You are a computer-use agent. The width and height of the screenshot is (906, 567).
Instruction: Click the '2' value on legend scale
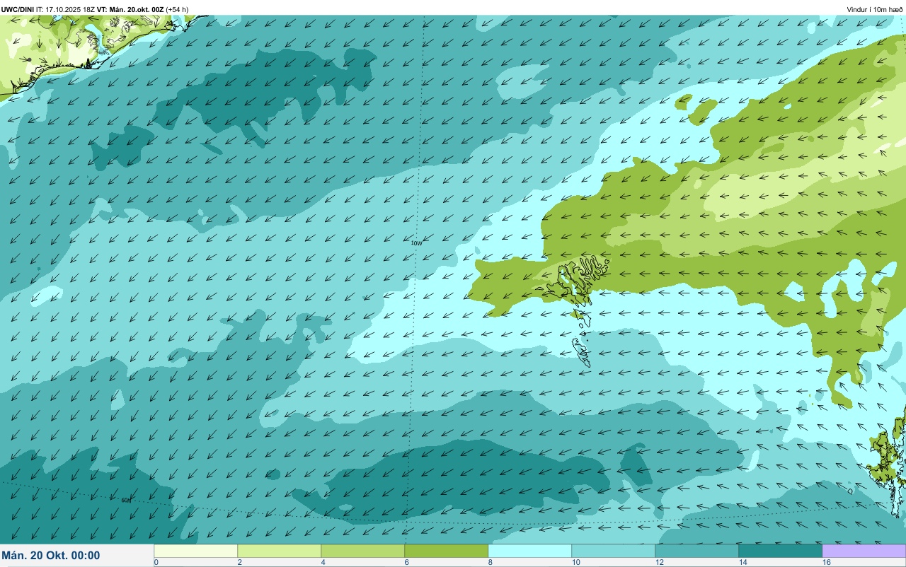239,562
